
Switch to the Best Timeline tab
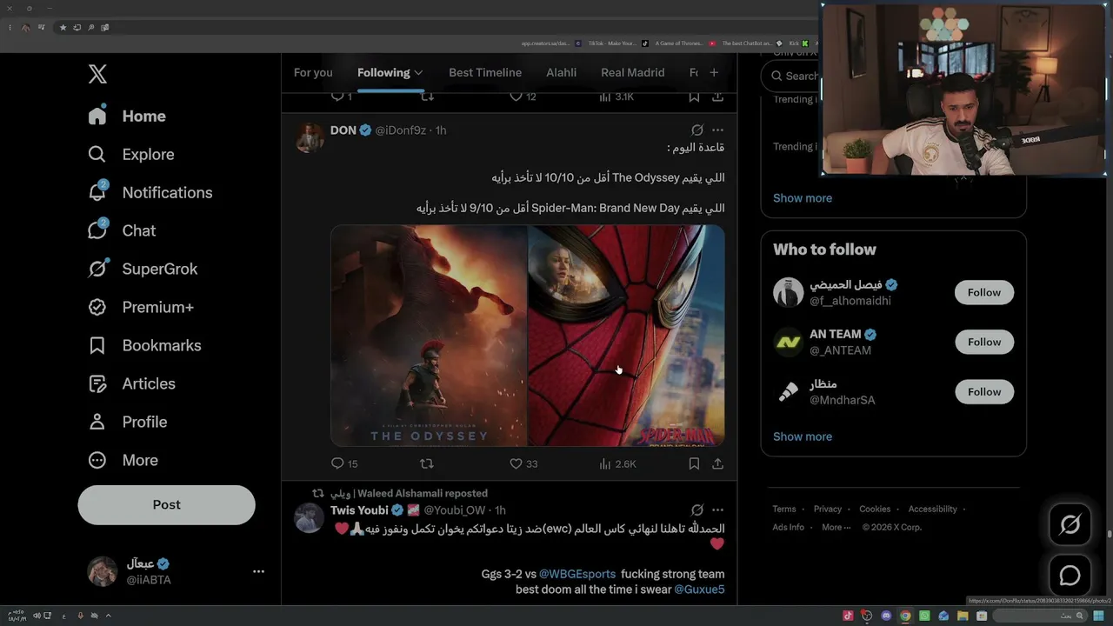pos(485,72)
